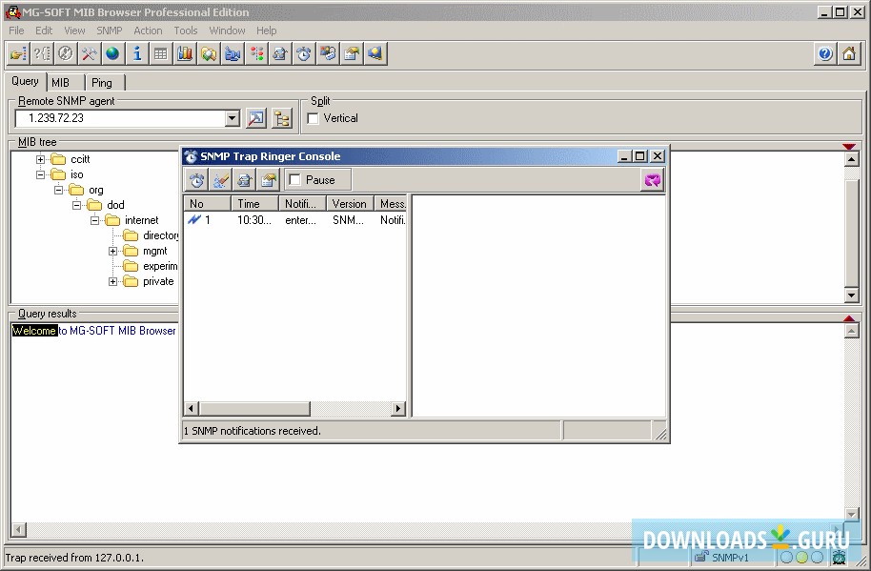
Task: Tick the Pause checkbox in Trap Ringer
Action: point(295,180)
